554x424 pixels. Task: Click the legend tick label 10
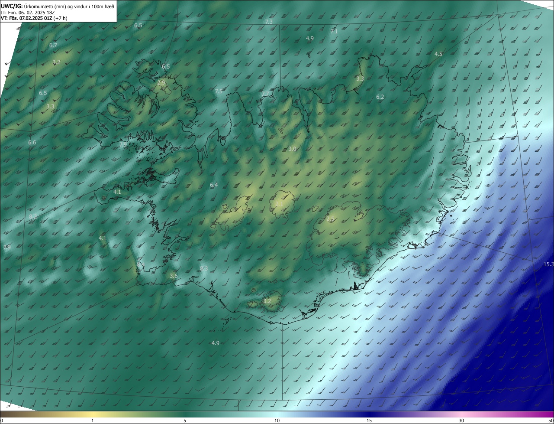coord(277,421)
